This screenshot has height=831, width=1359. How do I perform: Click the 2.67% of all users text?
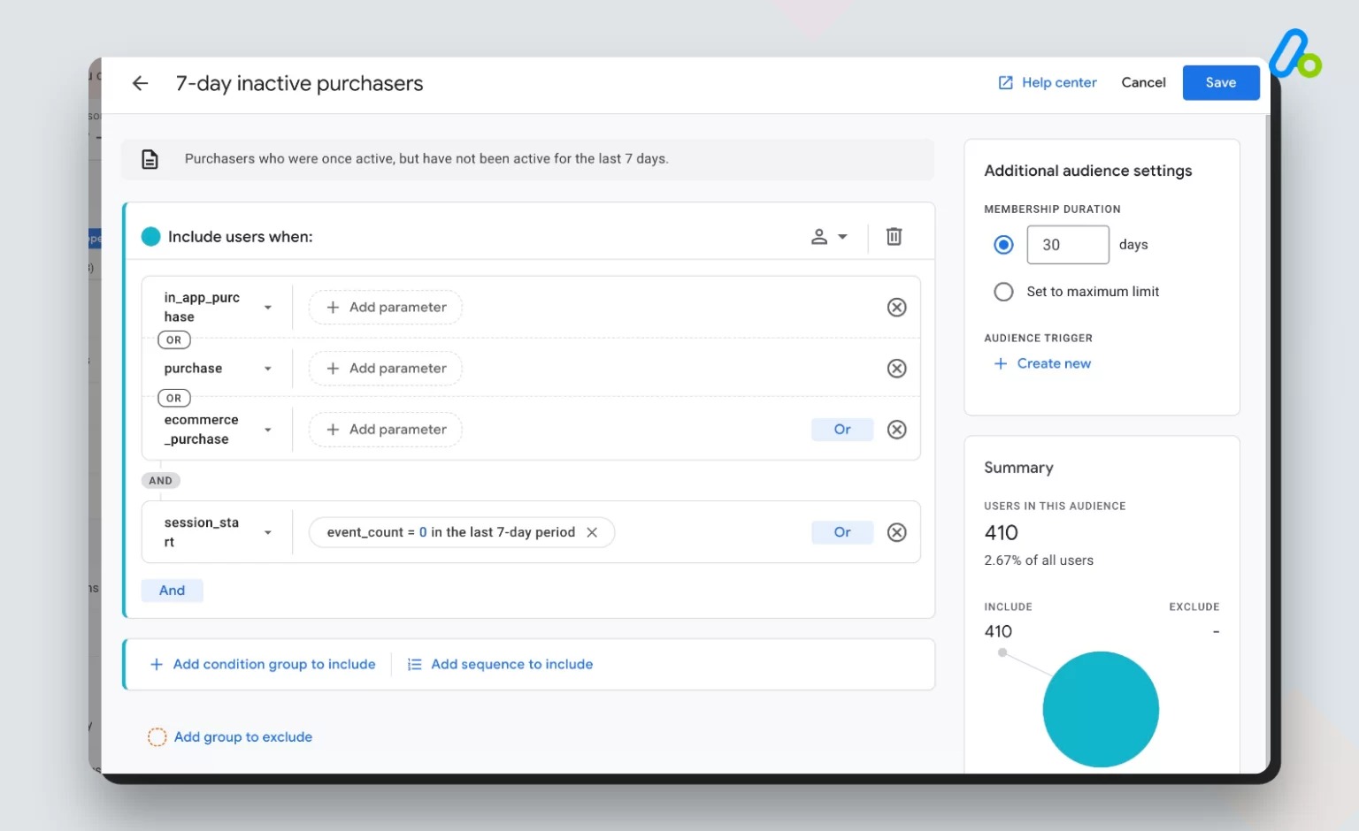click(x=1039, y=560)
